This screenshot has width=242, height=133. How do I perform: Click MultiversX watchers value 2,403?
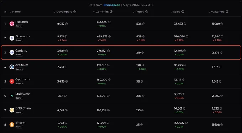pos(216,96)
